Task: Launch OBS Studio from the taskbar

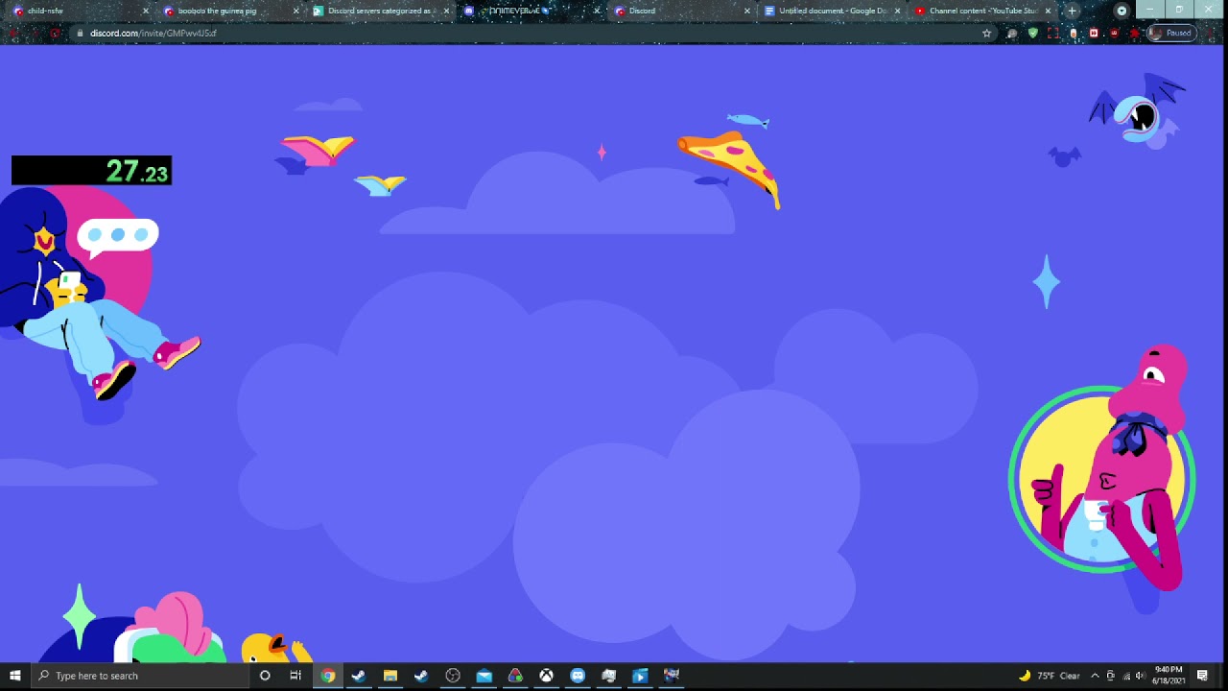Action: click(x=453, y=676)
